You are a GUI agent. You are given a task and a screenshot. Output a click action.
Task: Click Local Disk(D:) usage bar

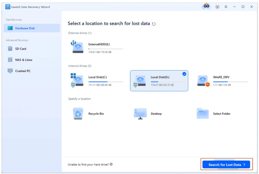pos(168,81)
